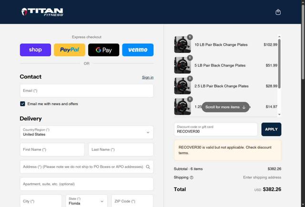Select the Apartment, suite field
305x207 pixels.
click(87, 184)
